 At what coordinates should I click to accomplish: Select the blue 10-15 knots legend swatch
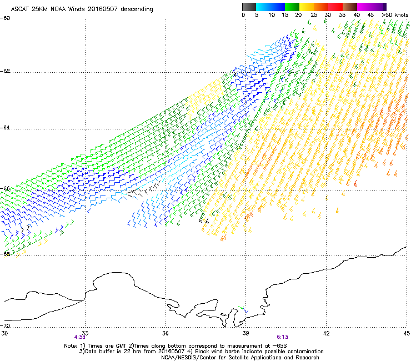click(278, 7)
